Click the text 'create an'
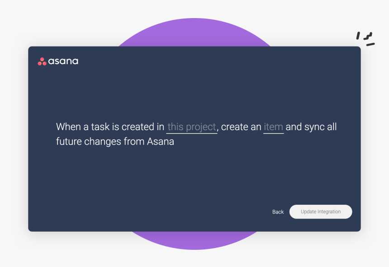Screen dimensions: 389x267 click(x=241, y=127)
